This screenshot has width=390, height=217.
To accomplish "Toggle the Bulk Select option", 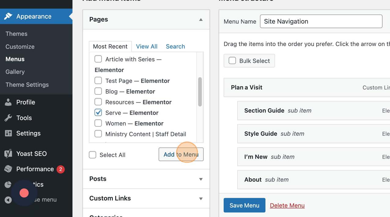I will [x=232, y=61].
